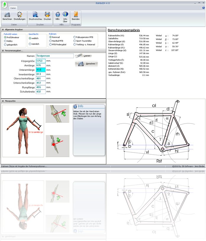Collapse the Allgemeine Angaben section
Screen dimensions: 206x241
click(x=3, y=30)
